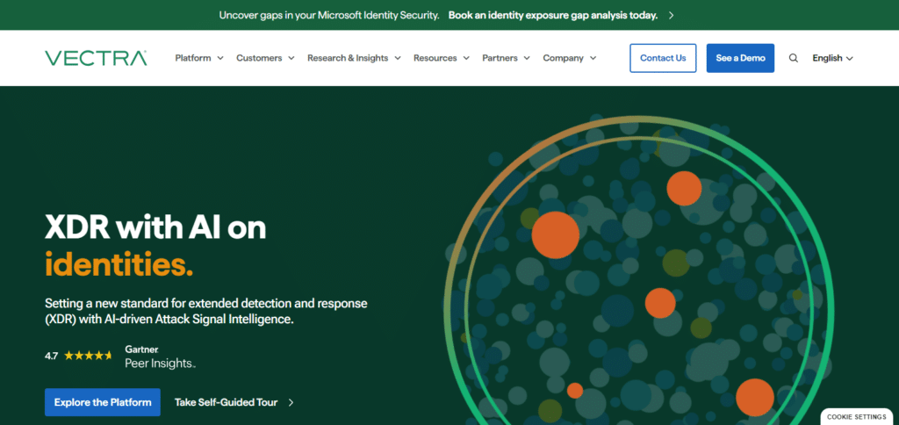Expand the Resources menu chevron
The image size is (899, 425).
click(466, 58)
